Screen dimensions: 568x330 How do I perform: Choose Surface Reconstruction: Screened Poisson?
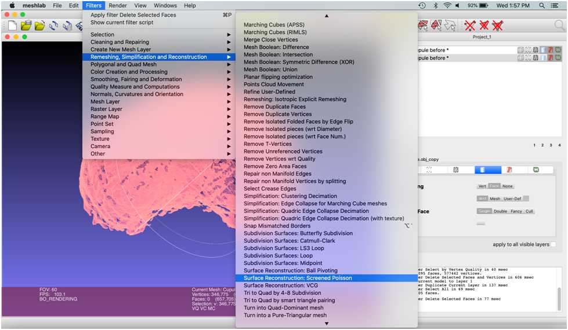(327, 278)
